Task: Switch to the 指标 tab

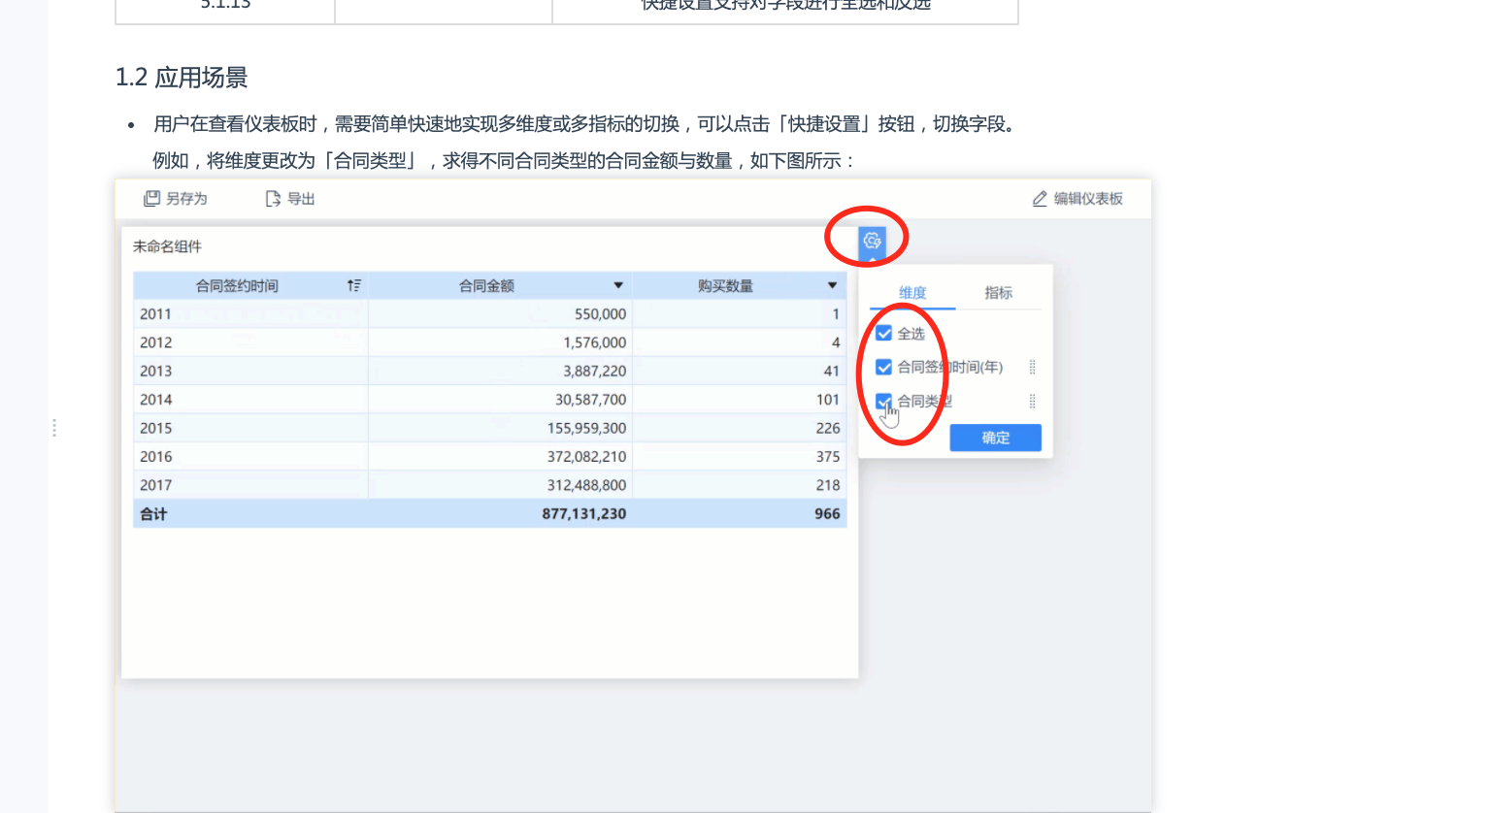Action: (998, 292)
